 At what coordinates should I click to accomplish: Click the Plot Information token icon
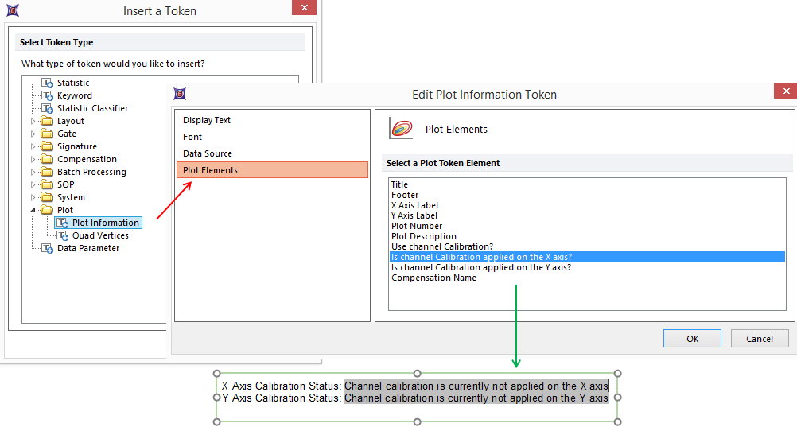click(62, 223)
